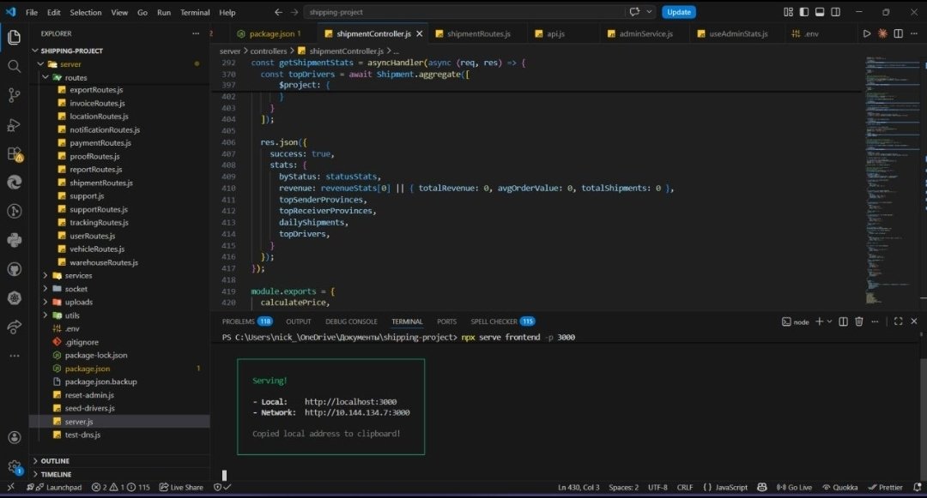Change the JavaScript language mode
927x498 pixels.
[x=731, y=488]
